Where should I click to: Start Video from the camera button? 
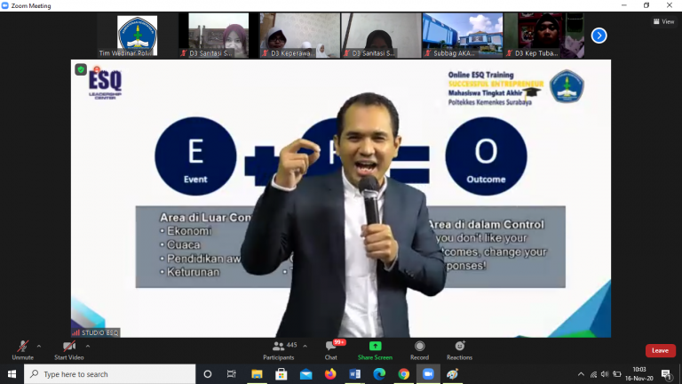[x=68, y=348]
